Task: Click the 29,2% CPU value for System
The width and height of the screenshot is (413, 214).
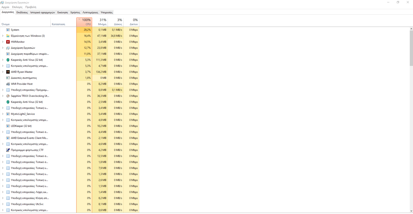Action: (x=87, y=30)
